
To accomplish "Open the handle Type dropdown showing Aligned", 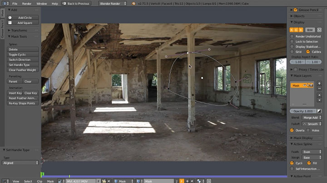I will (x=20, y=163).
